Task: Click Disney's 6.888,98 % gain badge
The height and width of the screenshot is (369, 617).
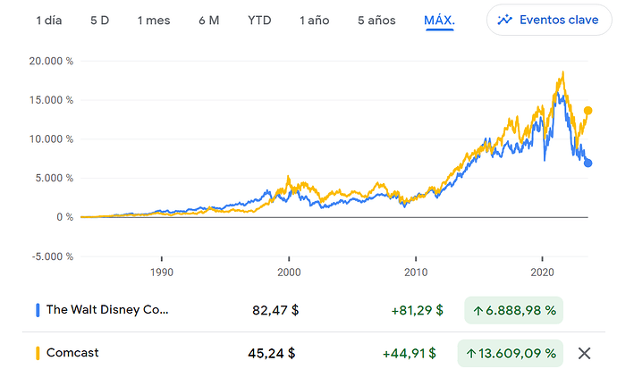Action: point(512,310)
